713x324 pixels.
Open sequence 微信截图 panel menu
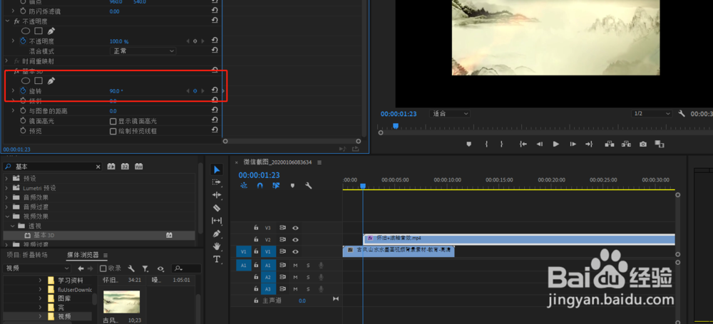pos(319,162)
